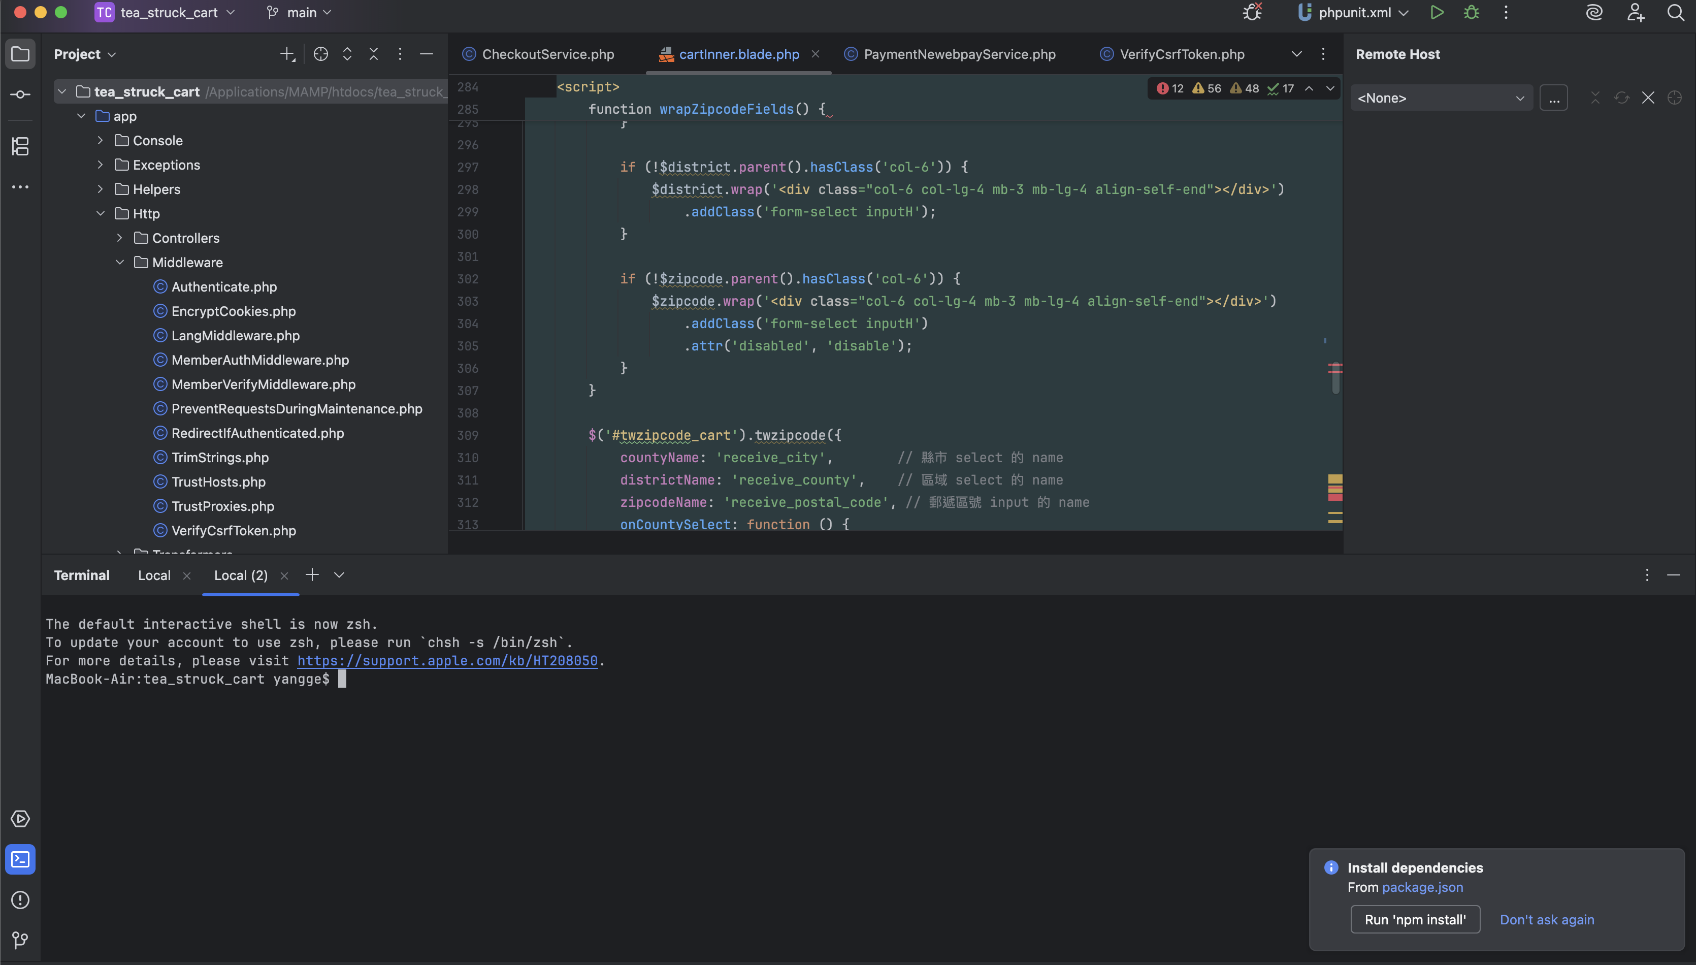
Task: Switch to PaymentNewebpayService.php tab
Action: tap(959, 54)
